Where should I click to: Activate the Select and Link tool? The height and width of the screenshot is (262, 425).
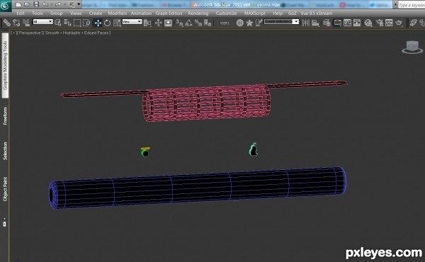[x=7, y=23]
